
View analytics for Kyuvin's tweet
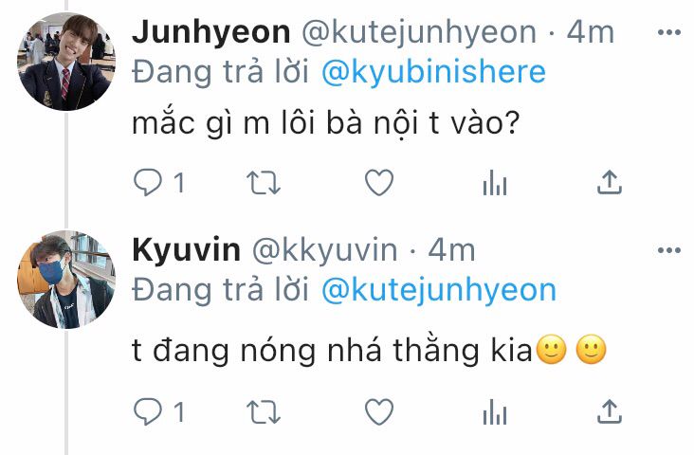pos(495,412)
